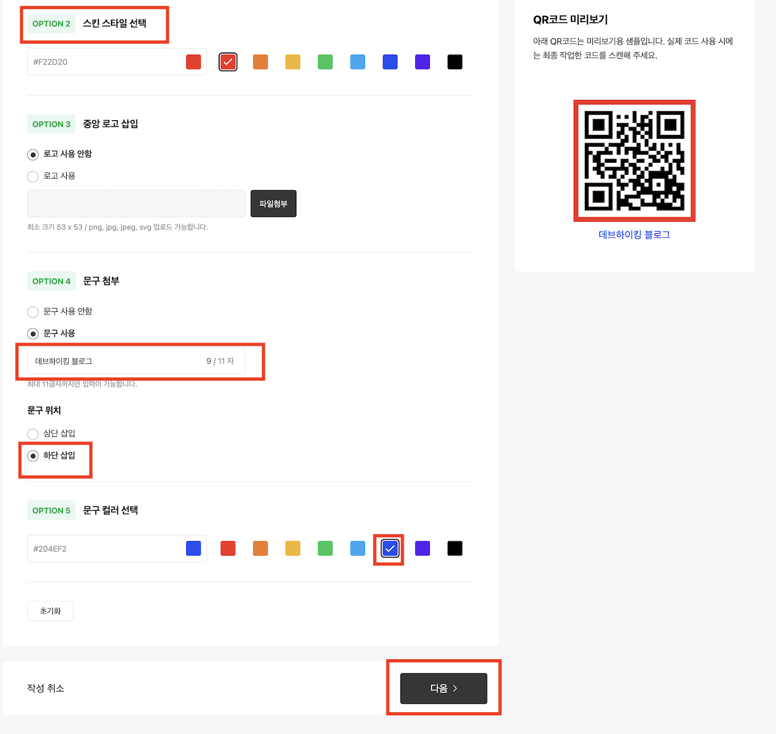Select the 로고 사용 radio button

33,176
